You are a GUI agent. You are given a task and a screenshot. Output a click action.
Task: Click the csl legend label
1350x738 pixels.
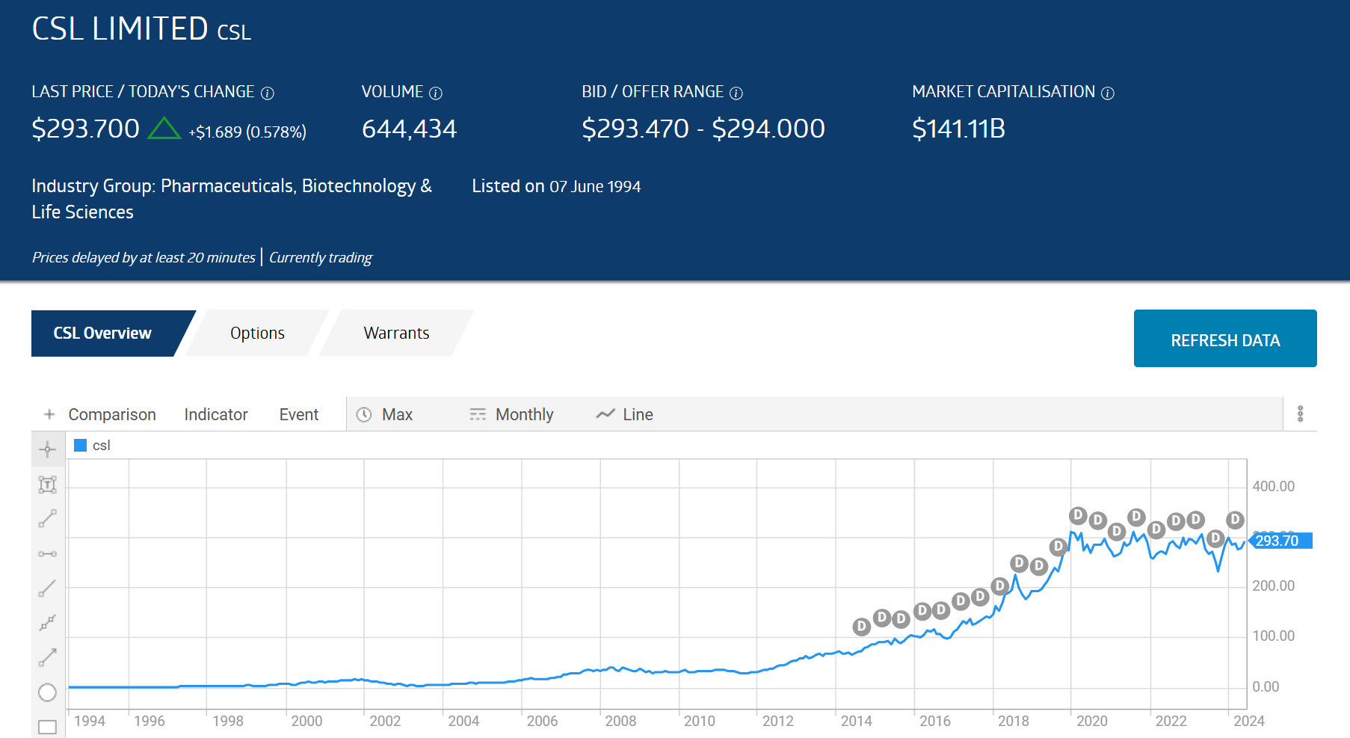[101, 446]
